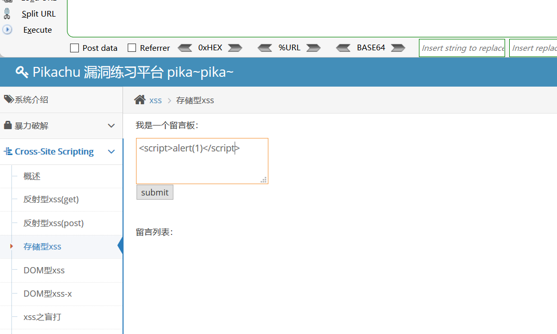Run the request with Execute
557x334 pixels.
click(x=38, y=30)
